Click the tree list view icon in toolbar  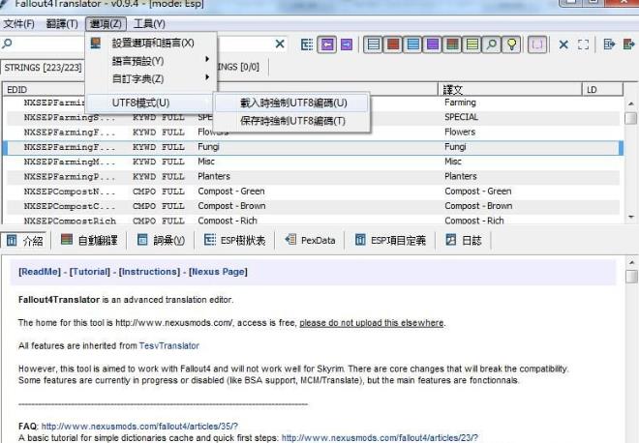click(x=307, y=44)
